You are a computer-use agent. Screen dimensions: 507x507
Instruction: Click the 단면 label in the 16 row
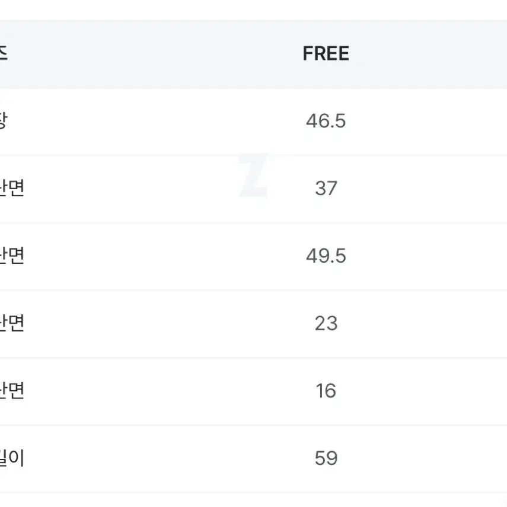12,390
